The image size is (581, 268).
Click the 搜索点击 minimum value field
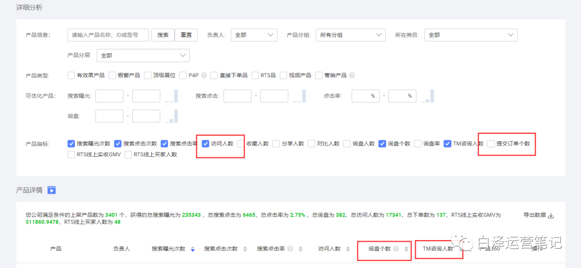tap(238, 96)
